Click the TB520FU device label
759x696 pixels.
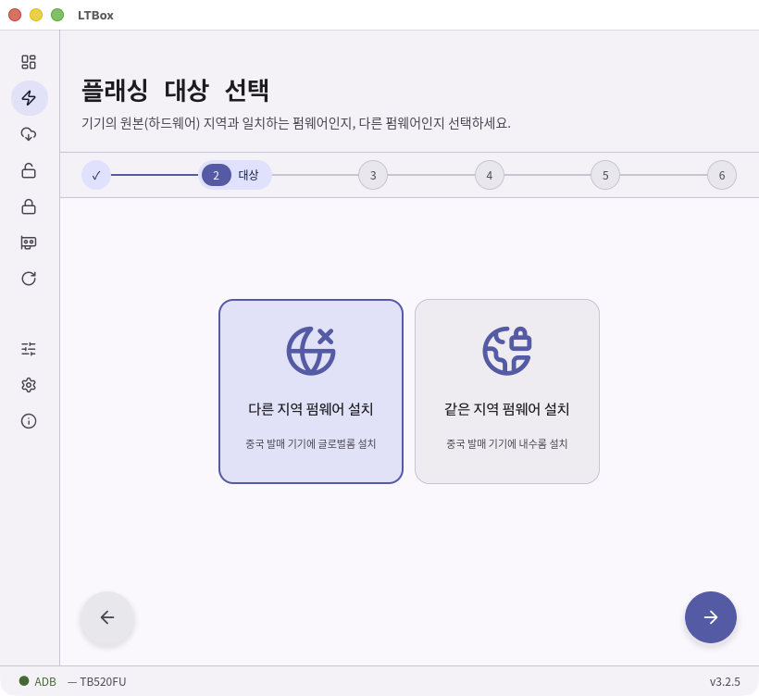[103, 681]
